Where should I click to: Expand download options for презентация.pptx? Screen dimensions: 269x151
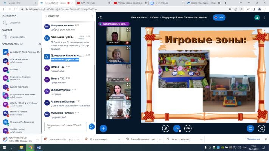37,139
